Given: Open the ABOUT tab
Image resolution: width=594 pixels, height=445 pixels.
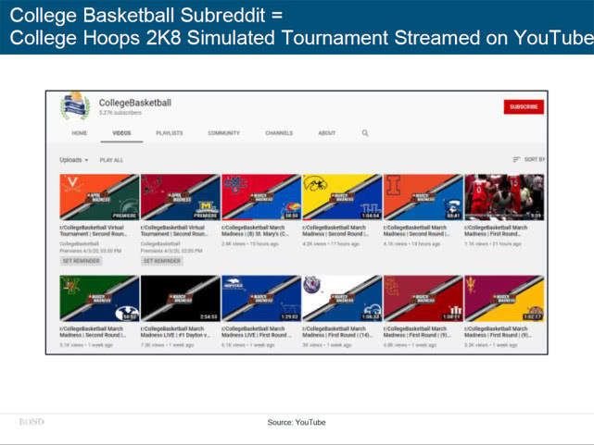Looking at the screenshot, I should (x=327, y=133).
